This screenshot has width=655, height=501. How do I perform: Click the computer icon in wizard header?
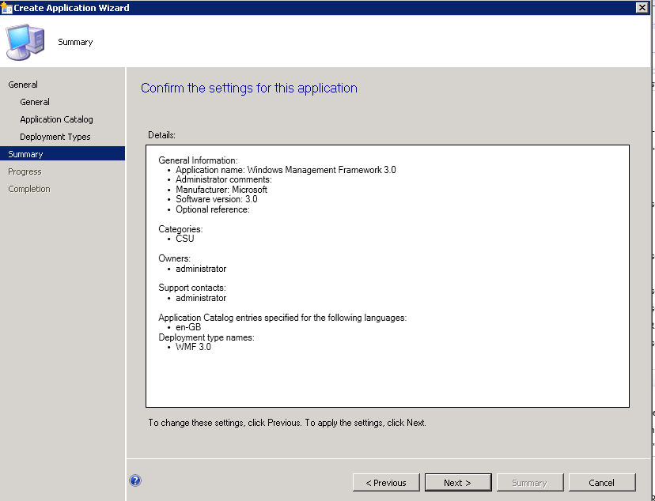click(25, 42)
